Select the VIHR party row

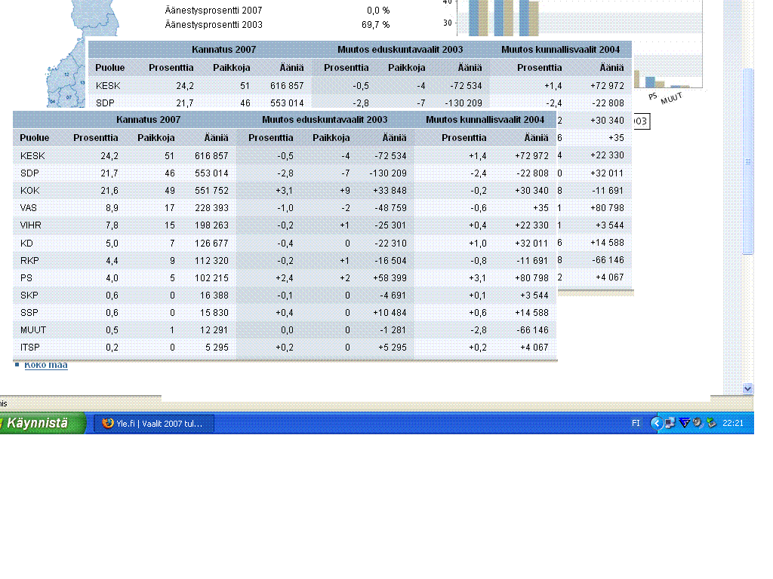coord(285,225)
